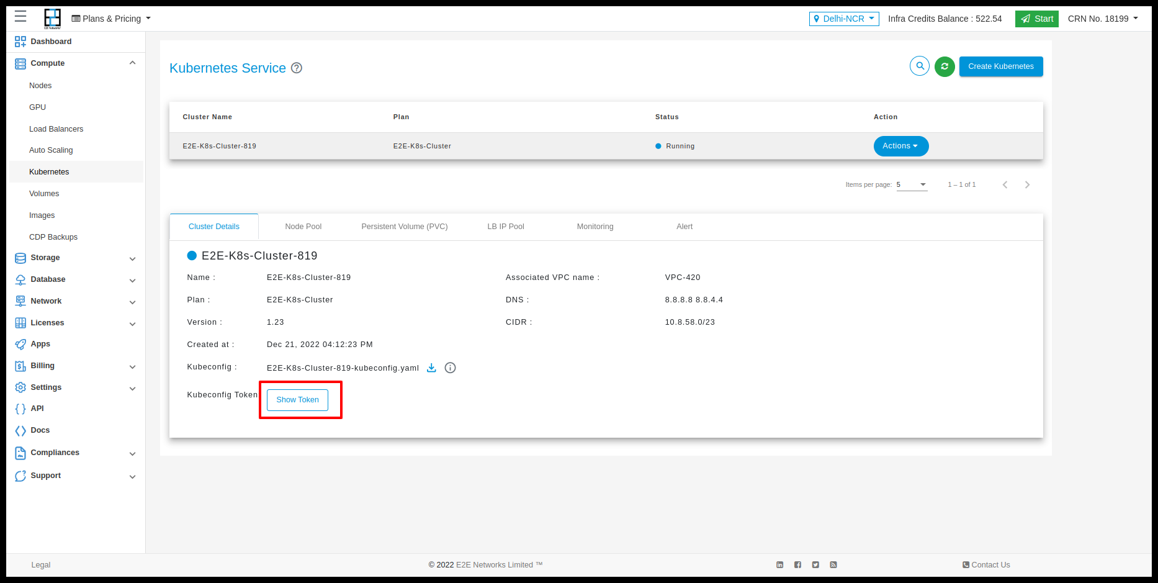Switch to the Persistent Volume (PVC) tab
This screenshot has width=1158, height=583.
tap(405, 227)
